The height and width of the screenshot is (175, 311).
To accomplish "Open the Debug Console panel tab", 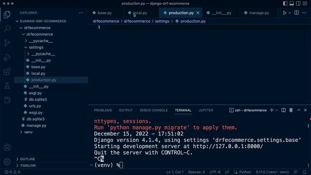I will point(154,110).
